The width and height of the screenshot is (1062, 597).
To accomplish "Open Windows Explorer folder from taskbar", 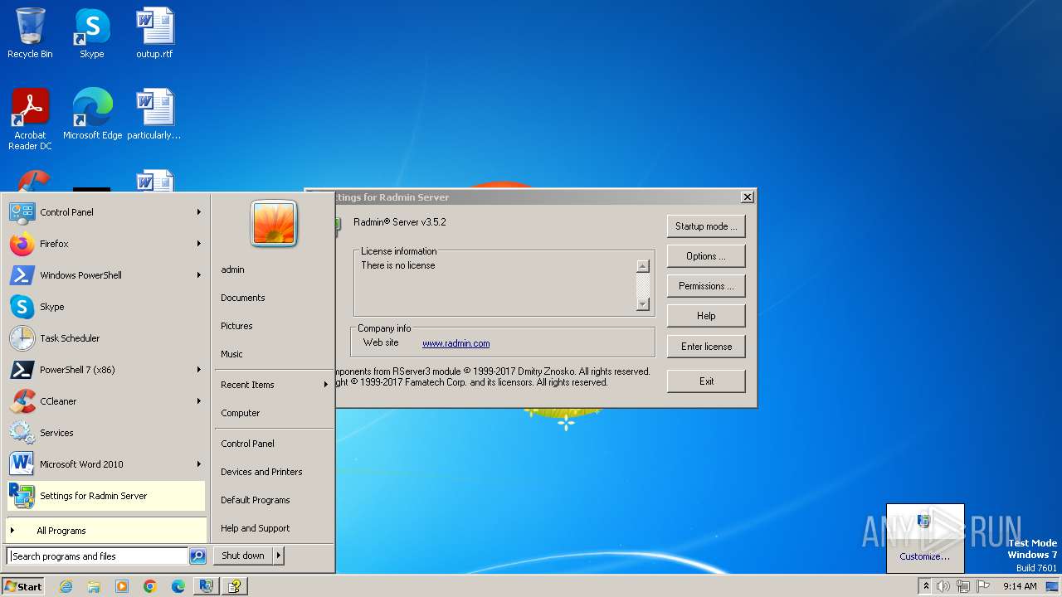I will click(x=94, y=586).
